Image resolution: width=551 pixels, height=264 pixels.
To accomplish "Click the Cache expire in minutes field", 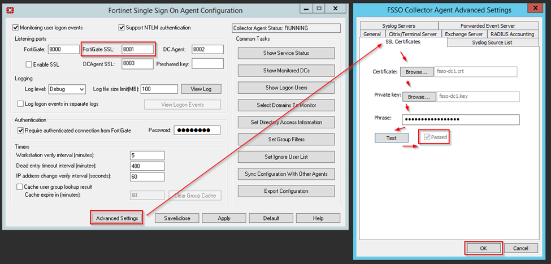I will pyautogui.click(x=147, y=196).
